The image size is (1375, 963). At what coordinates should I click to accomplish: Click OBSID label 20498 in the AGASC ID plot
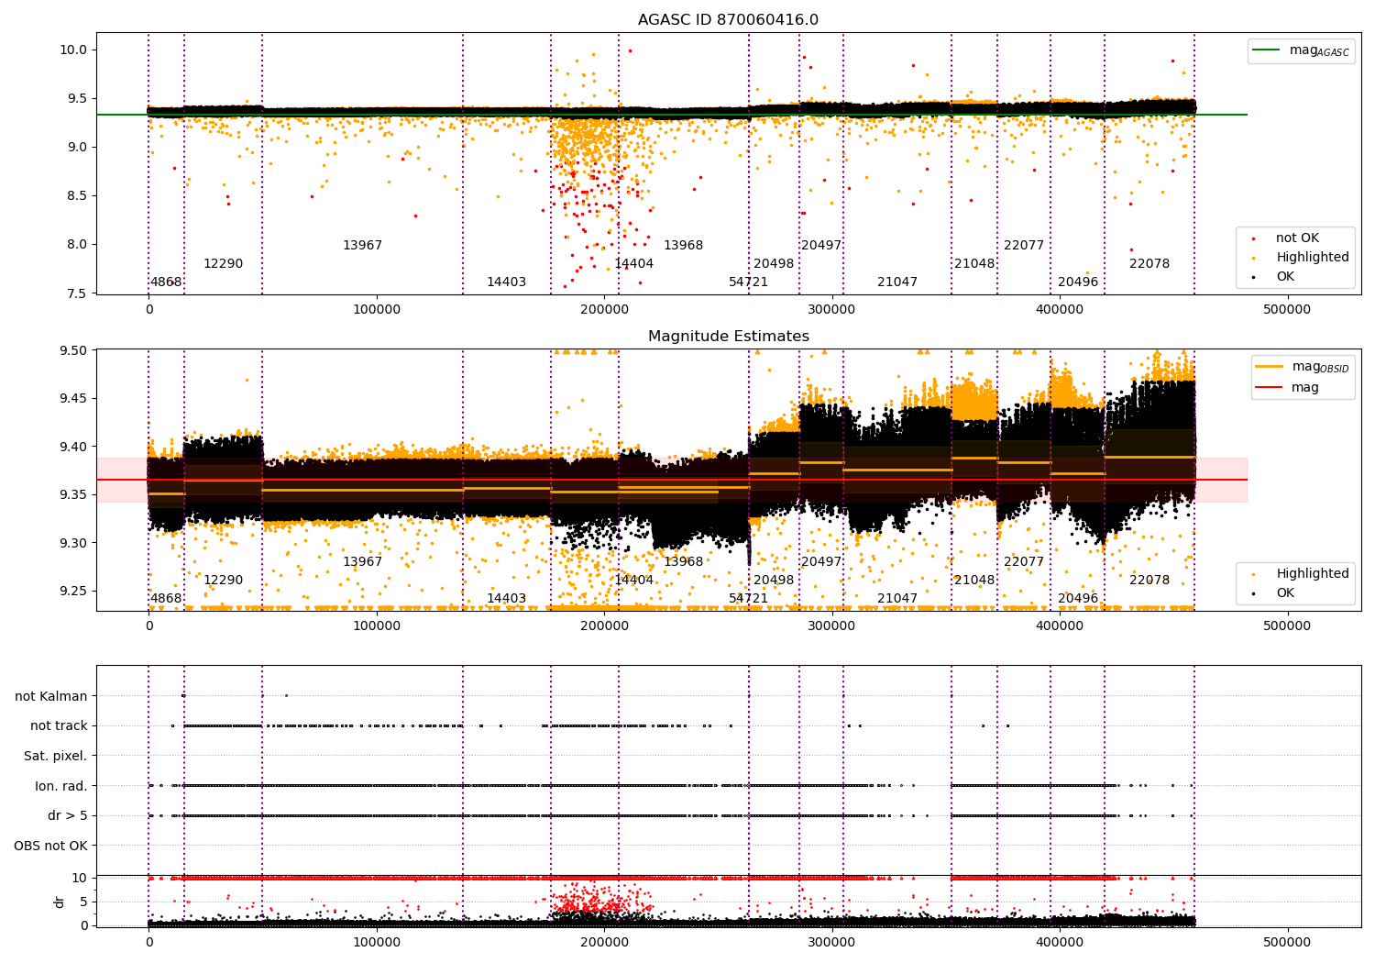(x=774, y=264)
